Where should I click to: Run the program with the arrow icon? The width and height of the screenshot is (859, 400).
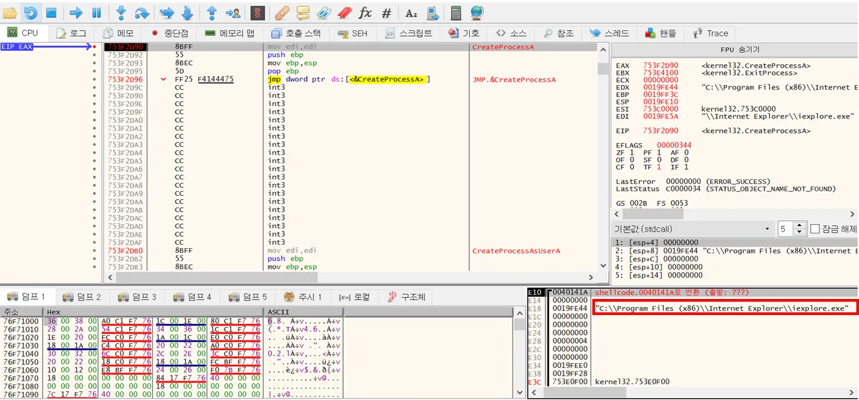click(76, 13)
